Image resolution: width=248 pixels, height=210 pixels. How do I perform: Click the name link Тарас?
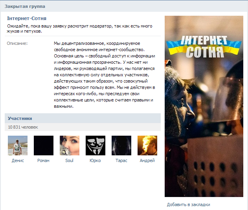[x=121, y=160]
